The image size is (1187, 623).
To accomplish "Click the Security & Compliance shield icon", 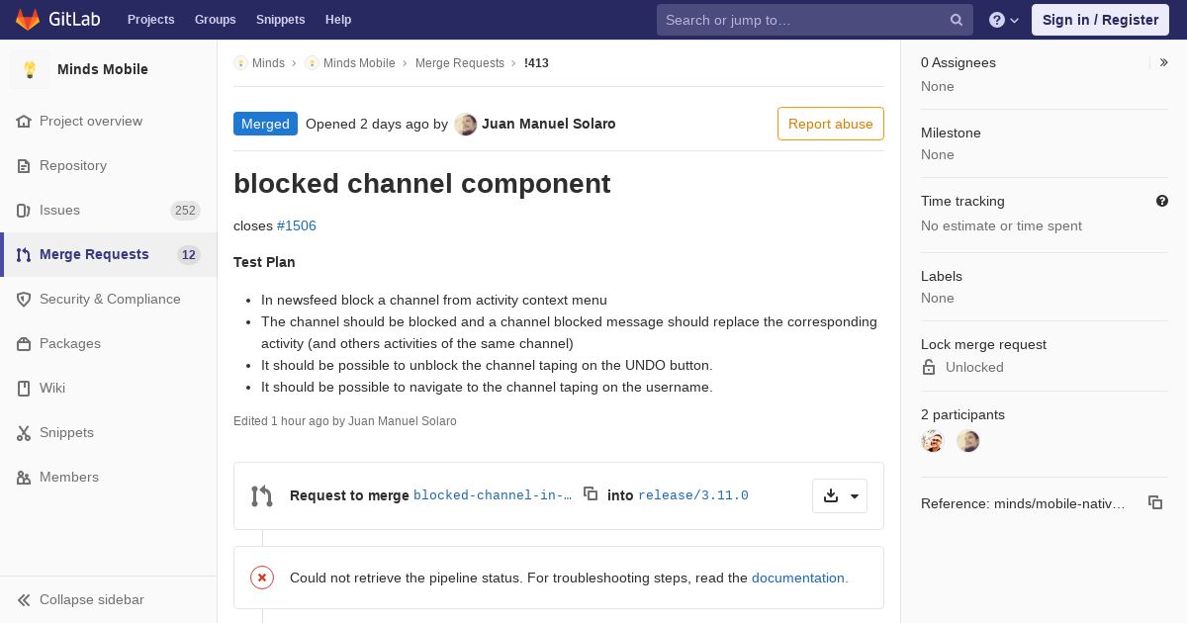I will (x=24, y=299).
